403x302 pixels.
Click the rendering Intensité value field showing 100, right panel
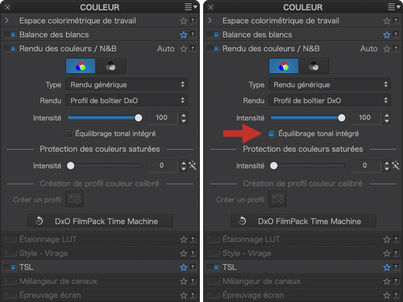364,118
